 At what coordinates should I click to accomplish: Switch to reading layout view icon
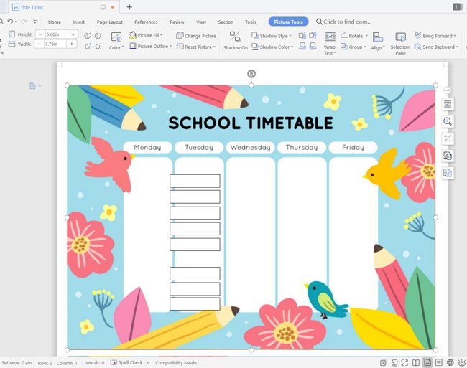(x=416, y=362)
